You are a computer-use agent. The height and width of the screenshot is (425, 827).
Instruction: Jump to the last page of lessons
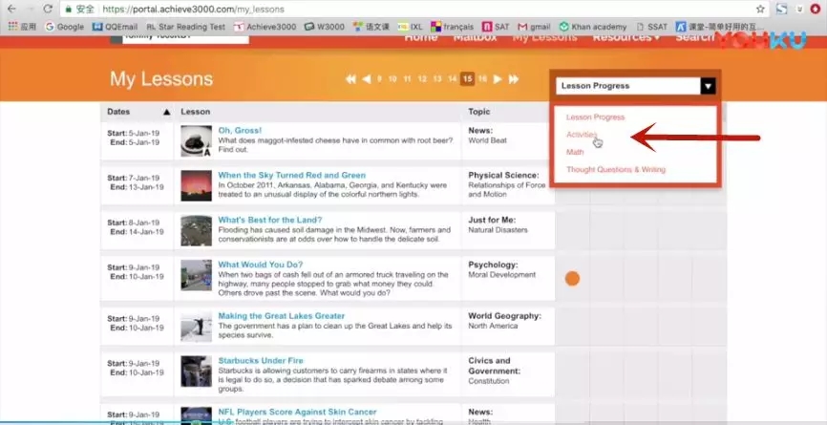pos(514,79)
